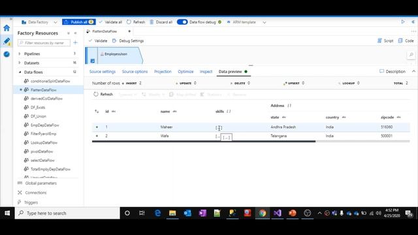Click canvas search magnifier icon

pos(411,55)
